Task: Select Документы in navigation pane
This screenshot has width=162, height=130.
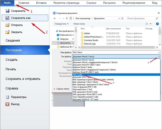Action: coord(63,43)
